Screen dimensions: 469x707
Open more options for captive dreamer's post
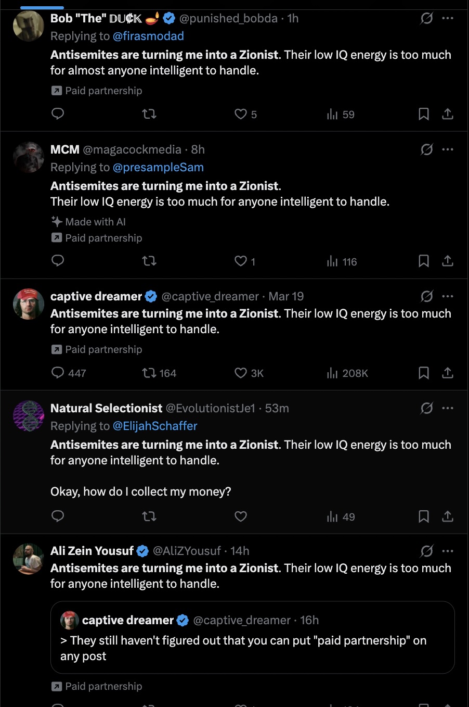pos(448,296)
